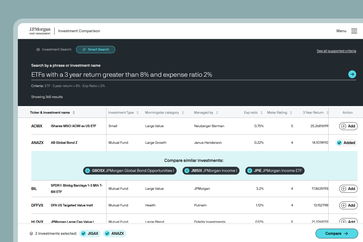
Task: Click the Menu label
Action: click(x=341, y=31)
